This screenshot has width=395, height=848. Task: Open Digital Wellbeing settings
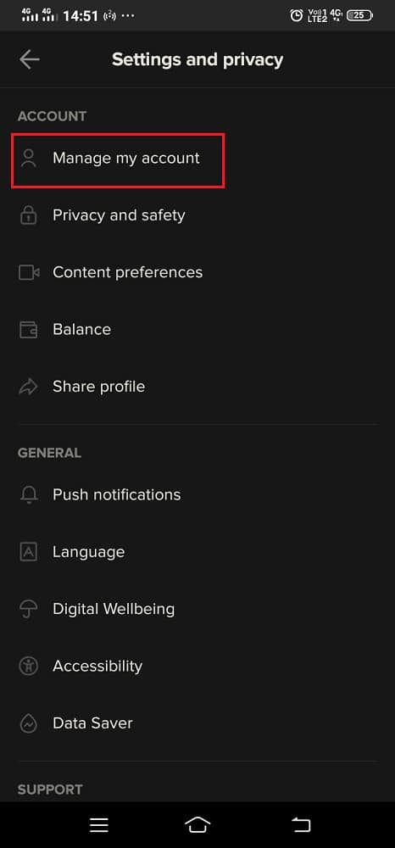tap(197, 609)
